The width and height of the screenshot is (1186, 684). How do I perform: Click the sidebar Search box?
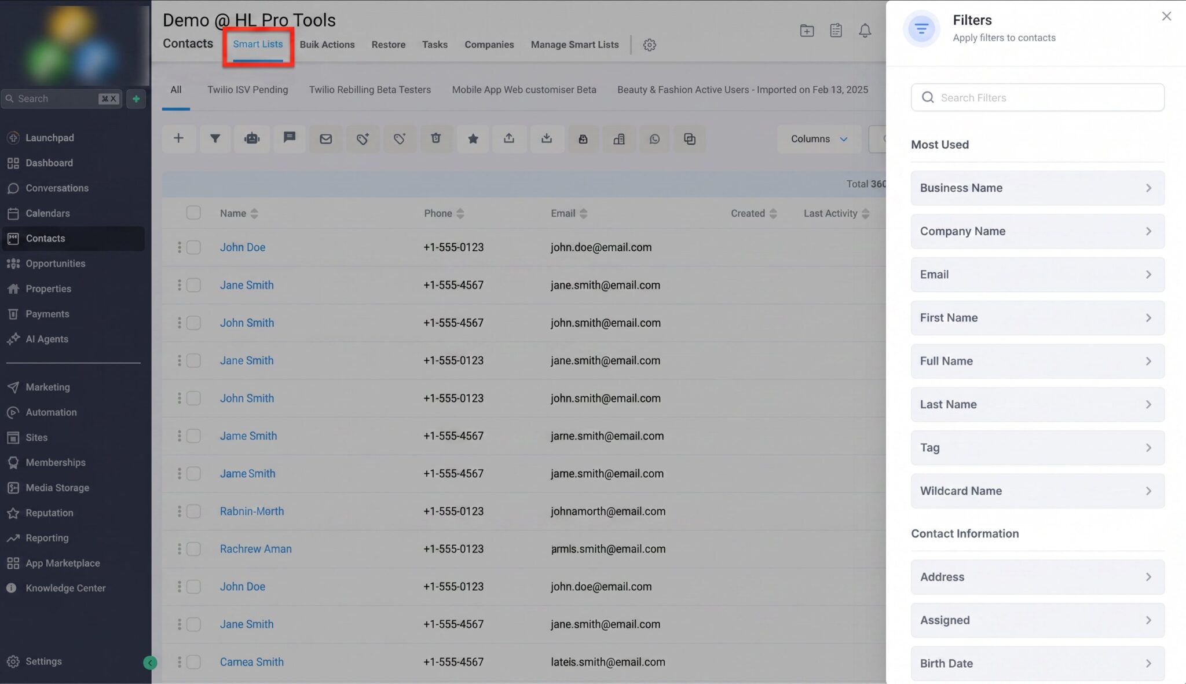[61, 98]
